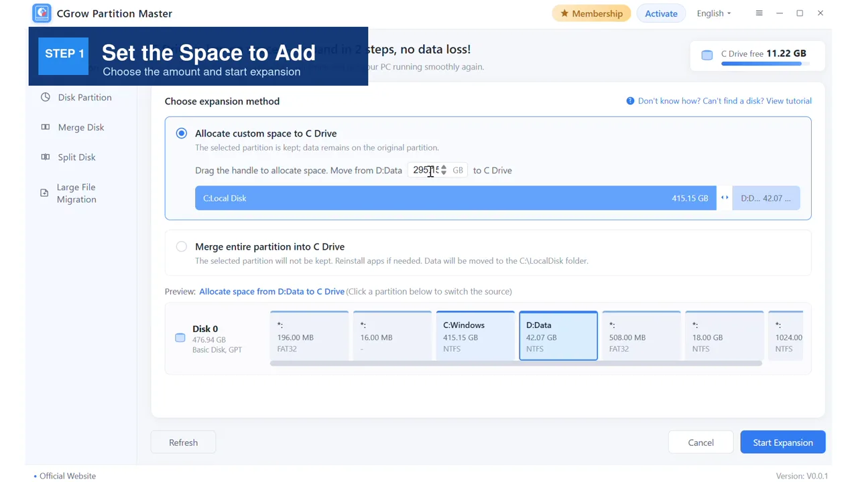Screen dimensions: 858x482
Task: Click the C:Local Disk blue allocation bar
Action: [456, 198]
